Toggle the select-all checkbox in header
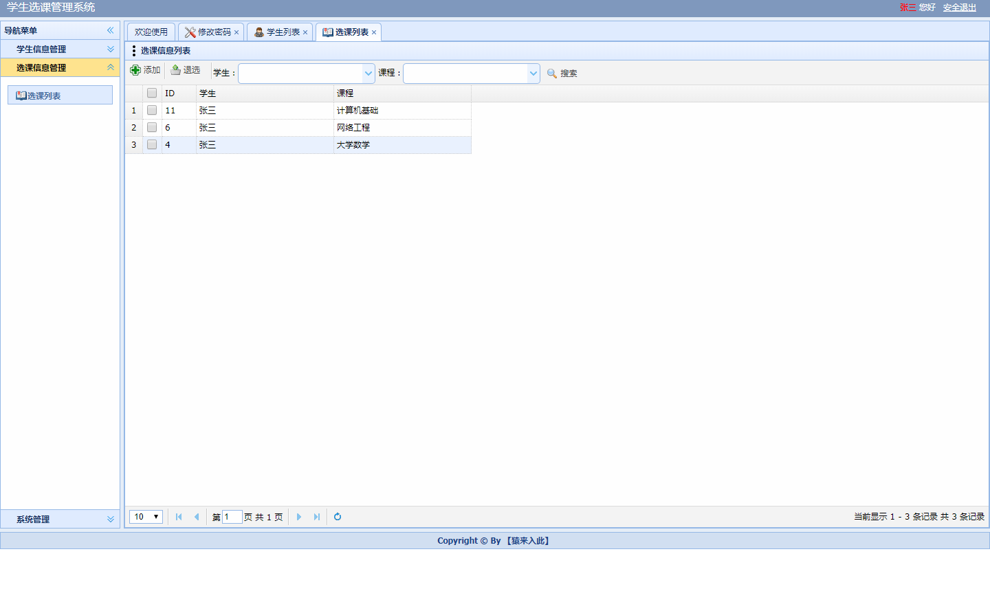The image size is (990, 611). pyautogui.click(x=152, y=93)
